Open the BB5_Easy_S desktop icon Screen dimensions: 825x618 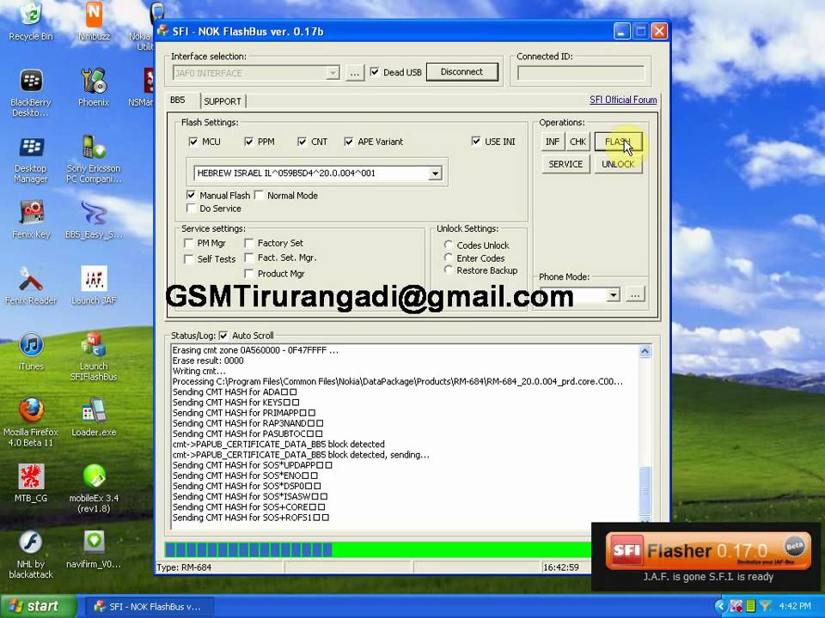(94, 220)
